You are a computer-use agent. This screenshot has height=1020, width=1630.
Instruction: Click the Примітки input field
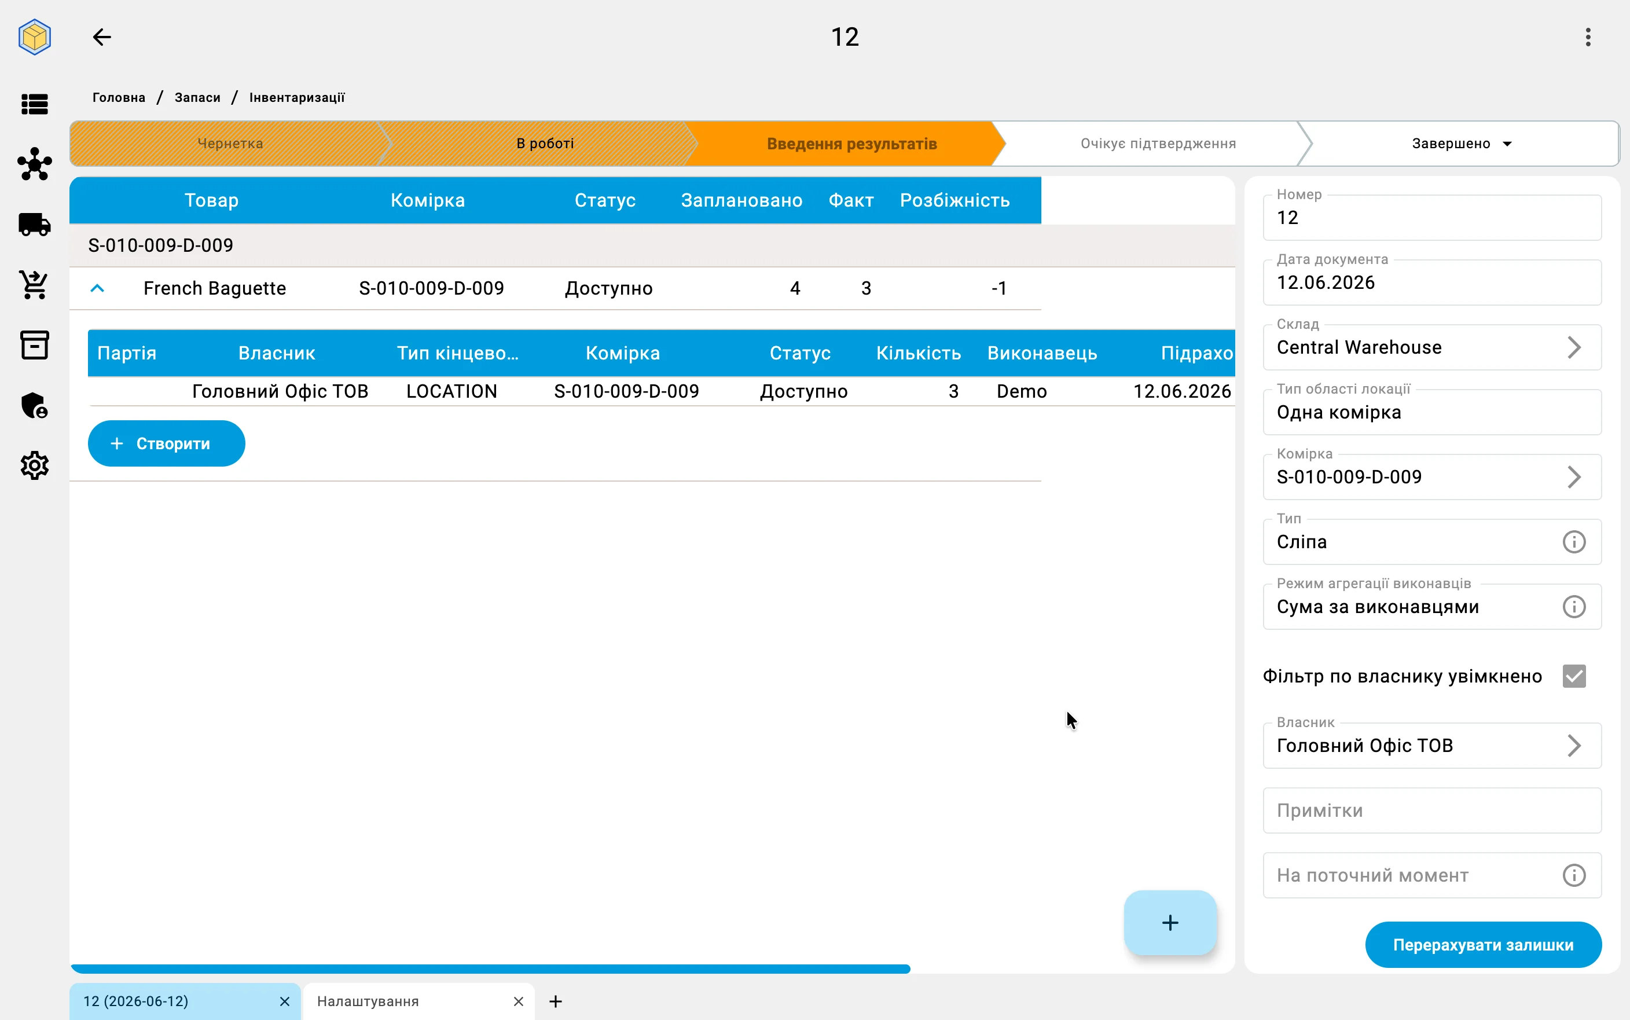(x=1431, y=810)
